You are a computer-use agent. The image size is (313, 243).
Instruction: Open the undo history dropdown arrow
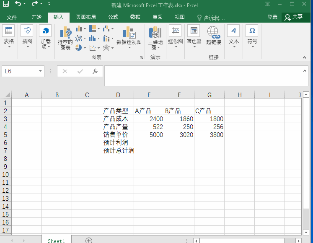(x=24, y=4)
